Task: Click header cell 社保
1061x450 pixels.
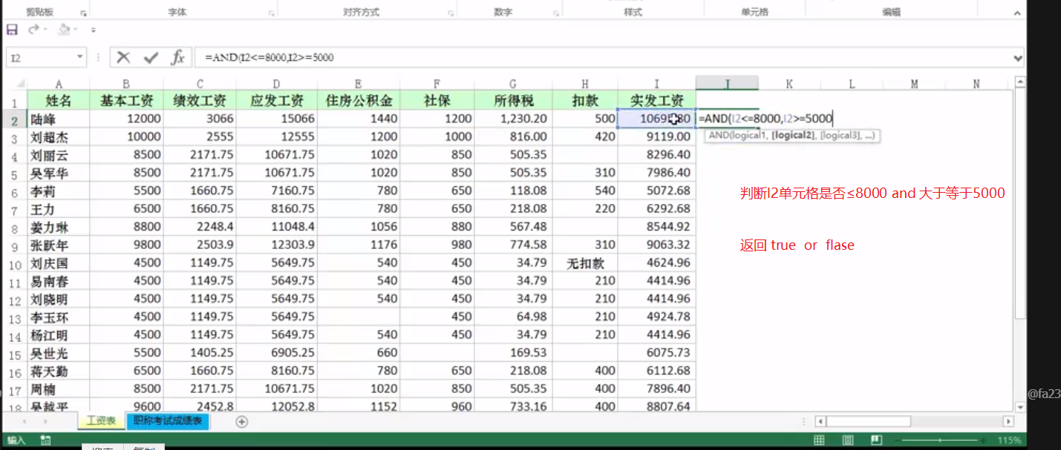Action: (438, 100)
